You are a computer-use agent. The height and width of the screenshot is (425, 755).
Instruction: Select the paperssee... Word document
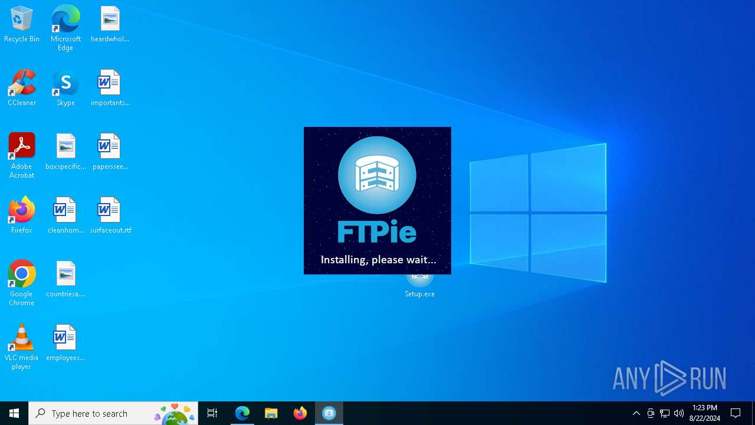tap(110, 152)
